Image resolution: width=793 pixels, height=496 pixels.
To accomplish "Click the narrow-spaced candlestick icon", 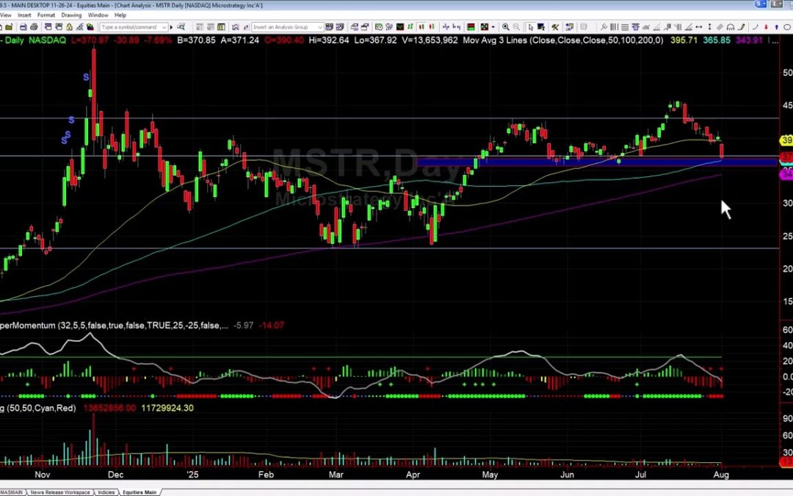I will (432, 27).
